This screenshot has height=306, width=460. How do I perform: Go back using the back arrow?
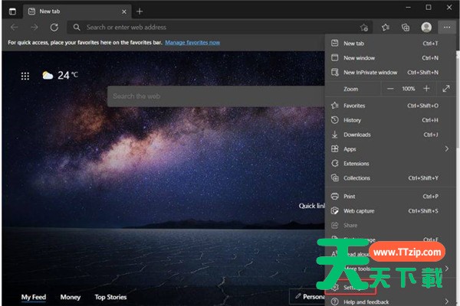(x=15, y=28)
